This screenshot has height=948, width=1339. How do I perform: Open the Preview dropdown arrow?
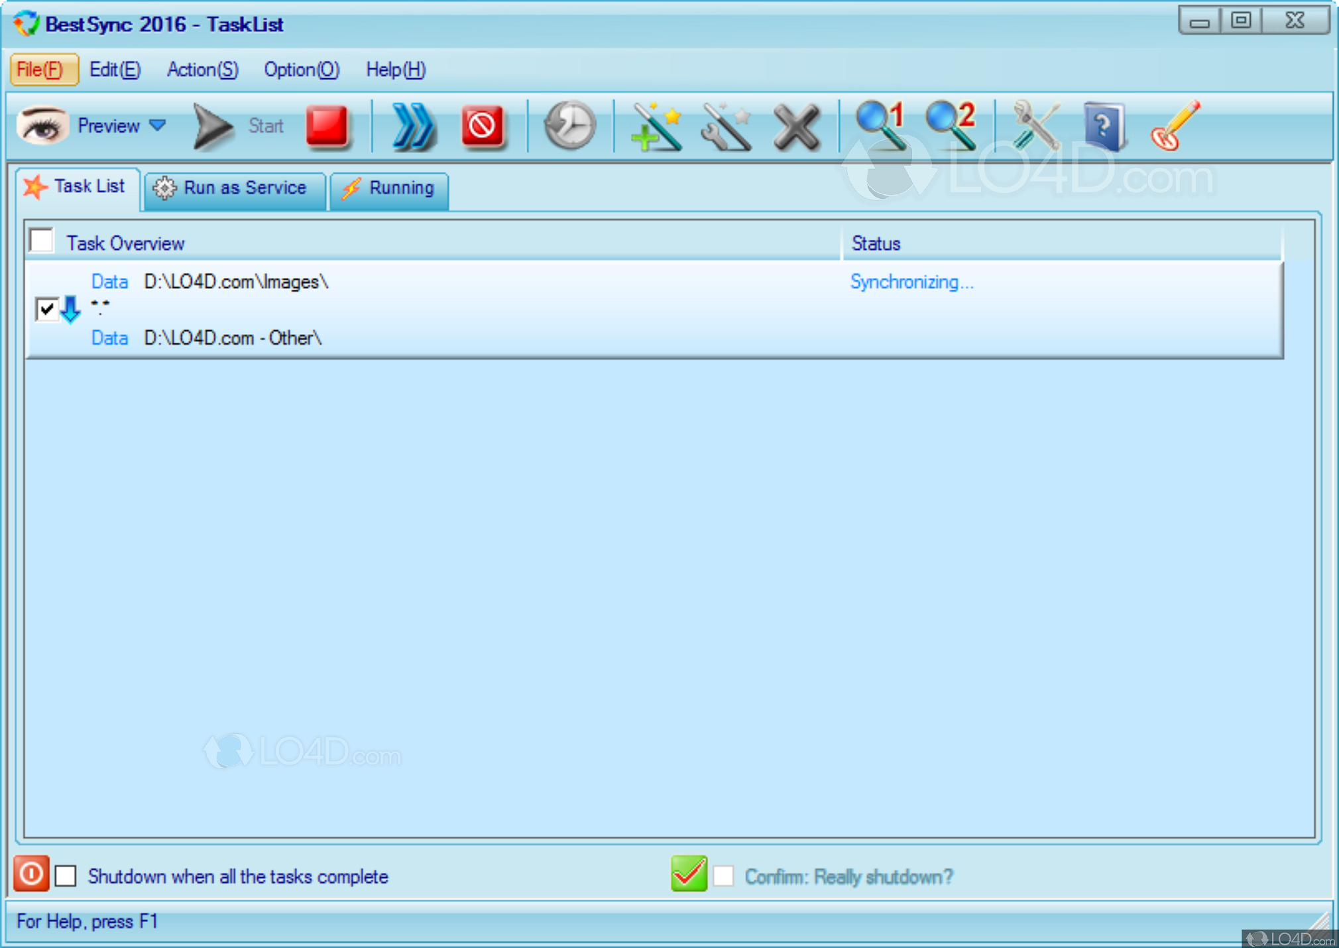pyautogui.click(x=158, y=125)
